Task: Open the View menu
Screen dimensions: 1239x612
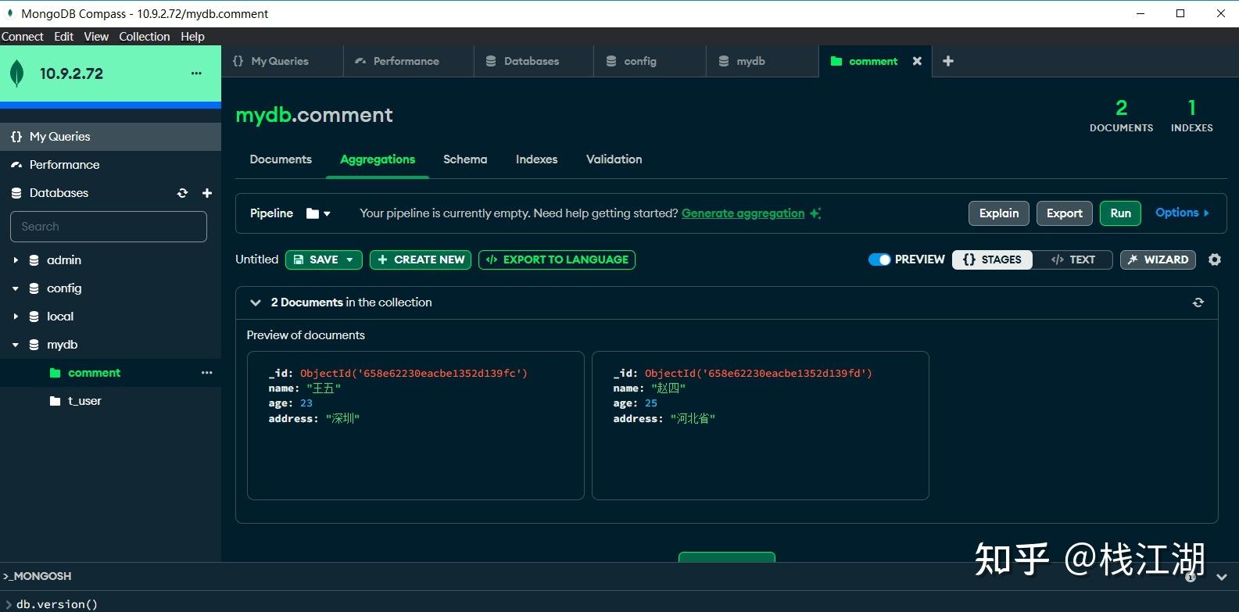Action: [x=96, y=37]
